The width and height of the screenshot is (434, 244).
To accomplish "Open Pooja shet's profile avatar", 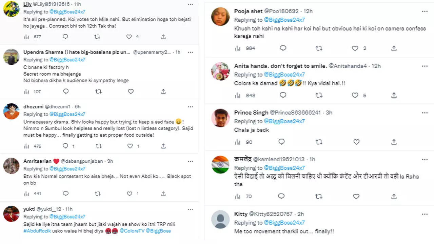I will 220,16.
